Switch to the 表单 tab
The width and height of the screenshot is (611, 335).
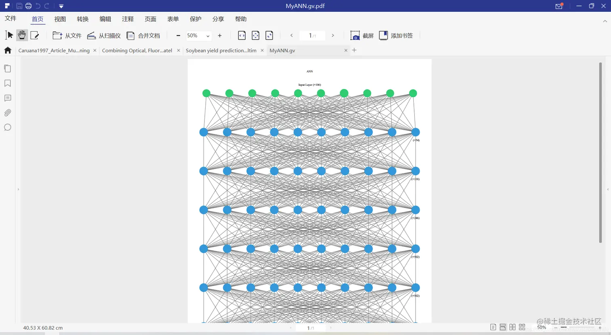point(173,19)
